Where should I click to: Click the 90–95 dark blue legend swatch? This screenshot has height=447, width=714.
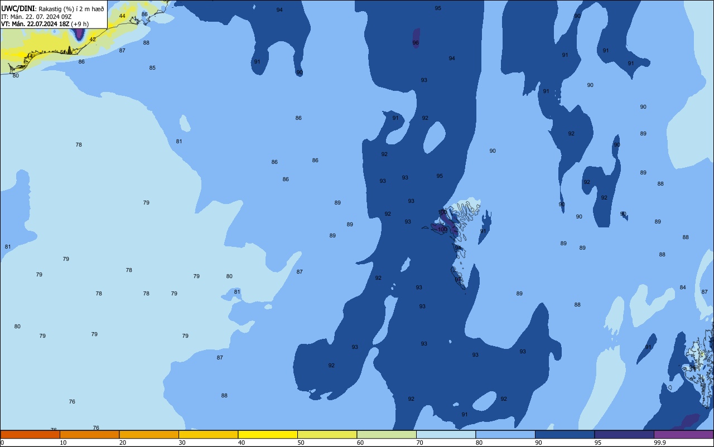point(565,434)
